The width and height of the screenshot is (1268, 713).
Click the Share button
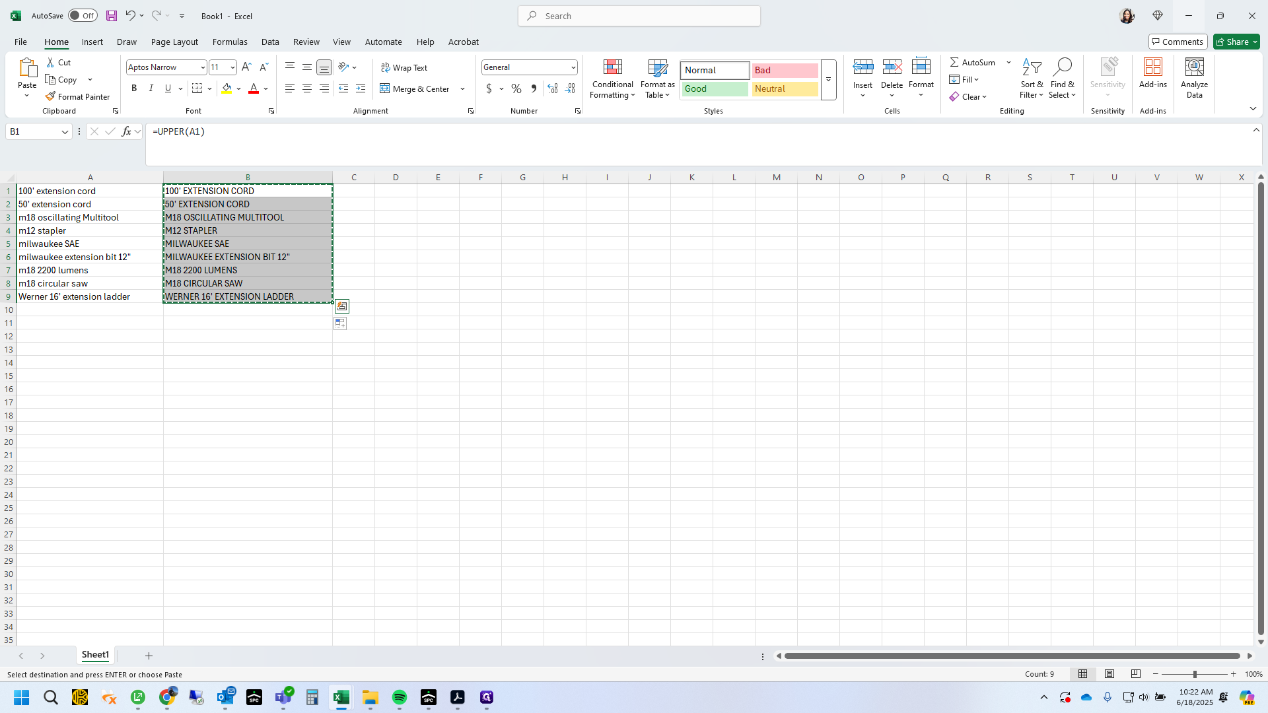(x=1236, y=42)
